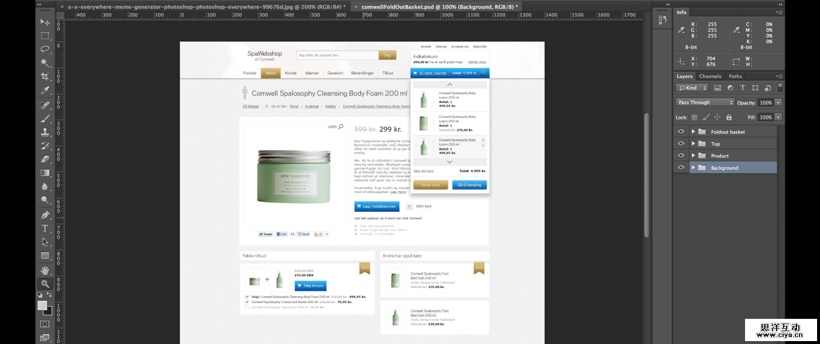This screenshot has height=344, width=820.
Task: Toggle lock all
Action: (729, 117)
